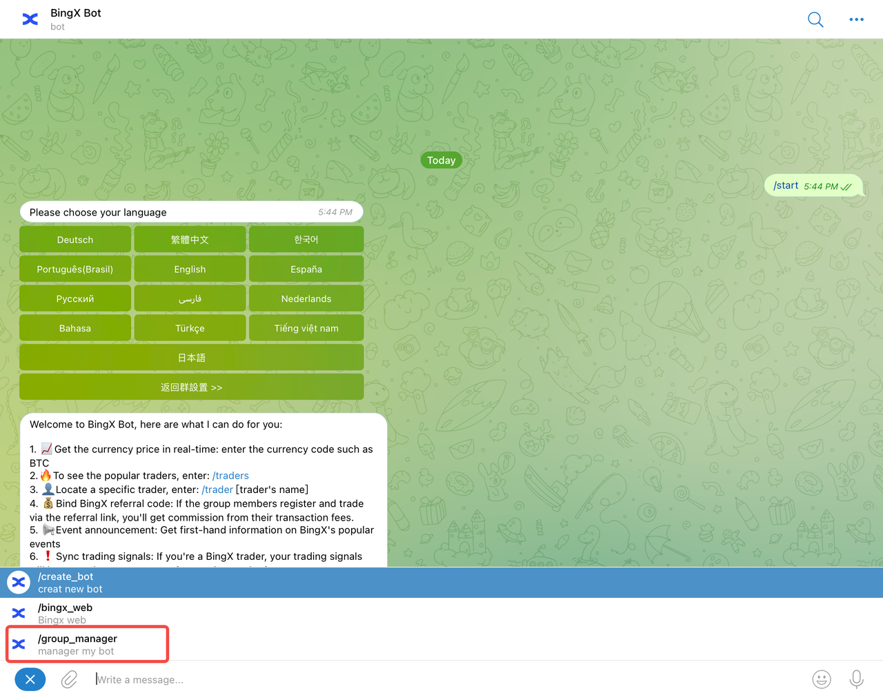This screenshot has height=698, width=883.
Task: Pick the Русский language option
Action: [x=75, y=299]
